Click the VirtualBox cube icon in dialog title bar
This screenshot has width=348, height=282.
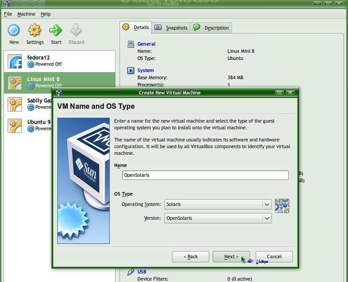coord(59,93)
